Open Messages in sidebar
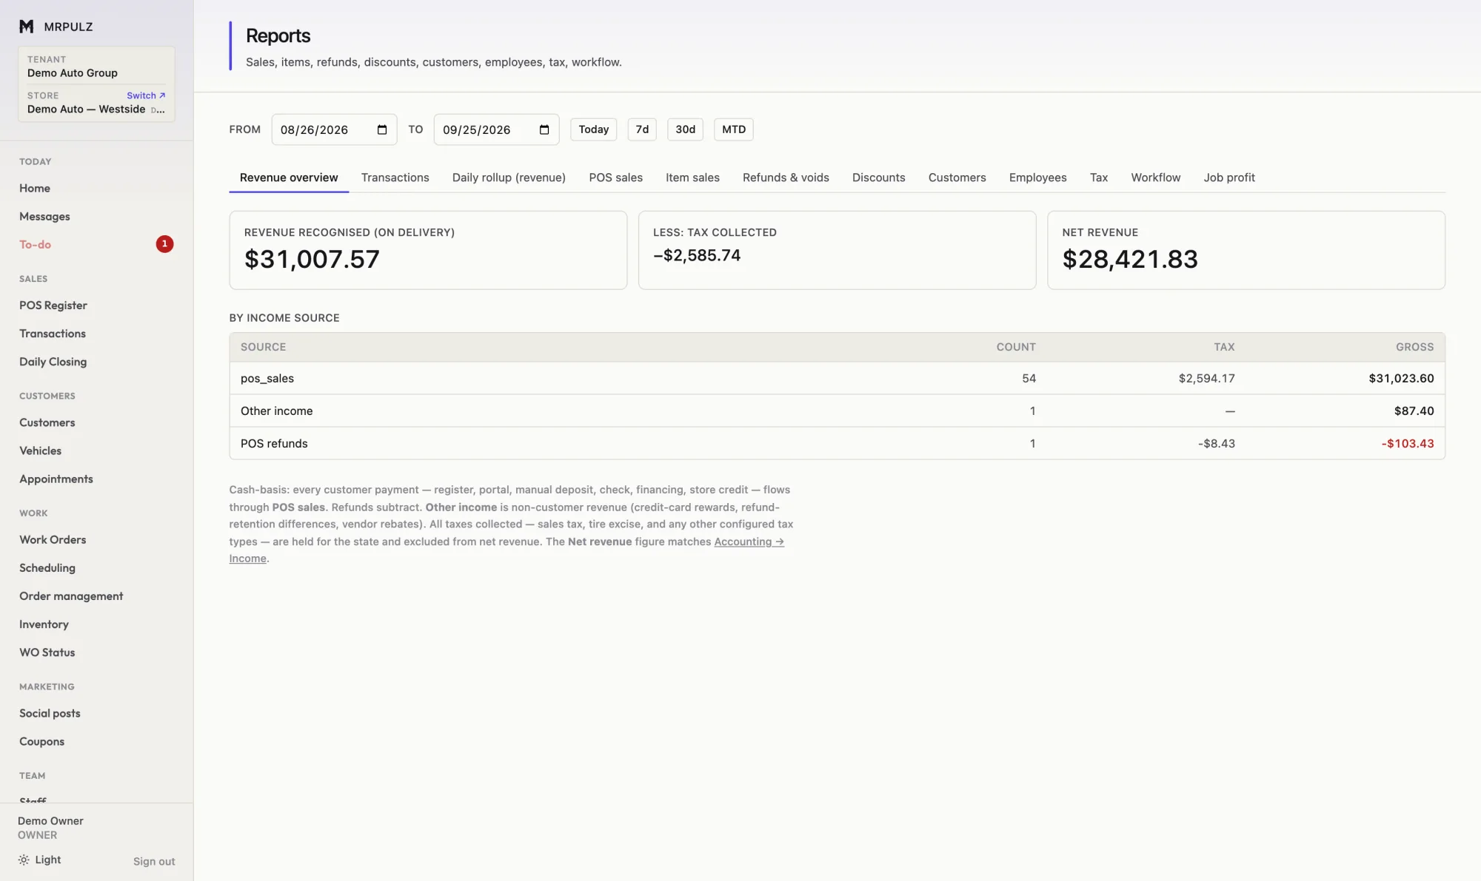Image resolution: width=1481 pixels, height=881 pixels. pyautogui.click(x=44, y=217)
